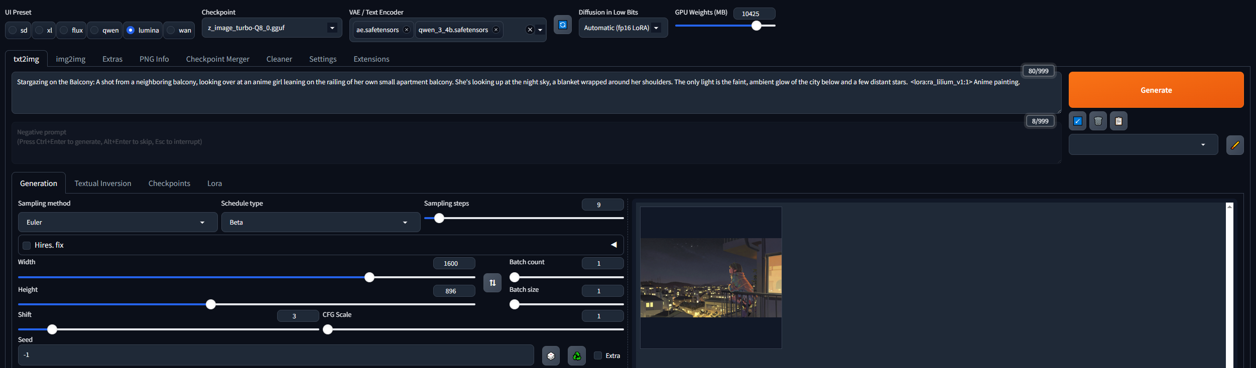1256x368 pixels.
Task: Click the refresh checkpoint list icon
Action: pos(562,25)
